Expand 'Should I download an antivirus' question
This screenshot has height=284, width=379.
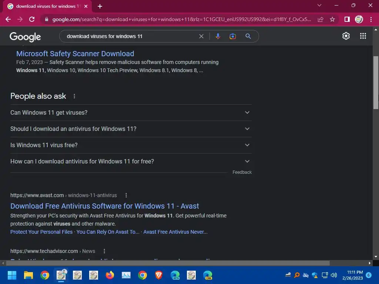(131, 129)
